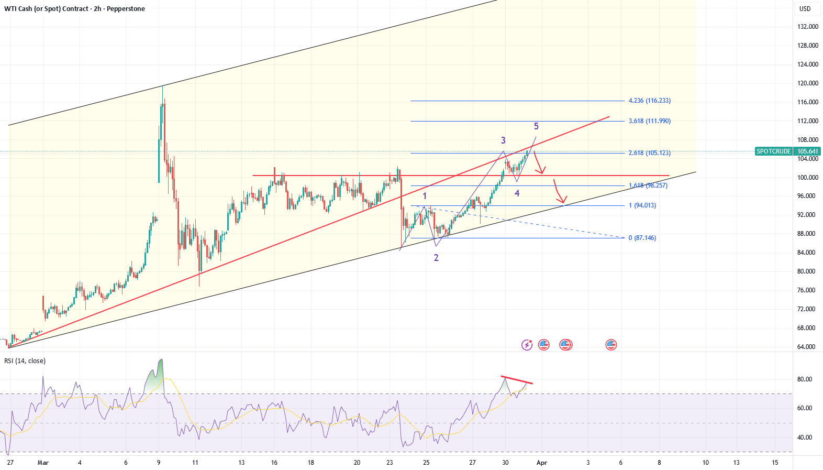Click the Apr date on time axis
This screenshot has height=470, width=823.
pos(542,463)
